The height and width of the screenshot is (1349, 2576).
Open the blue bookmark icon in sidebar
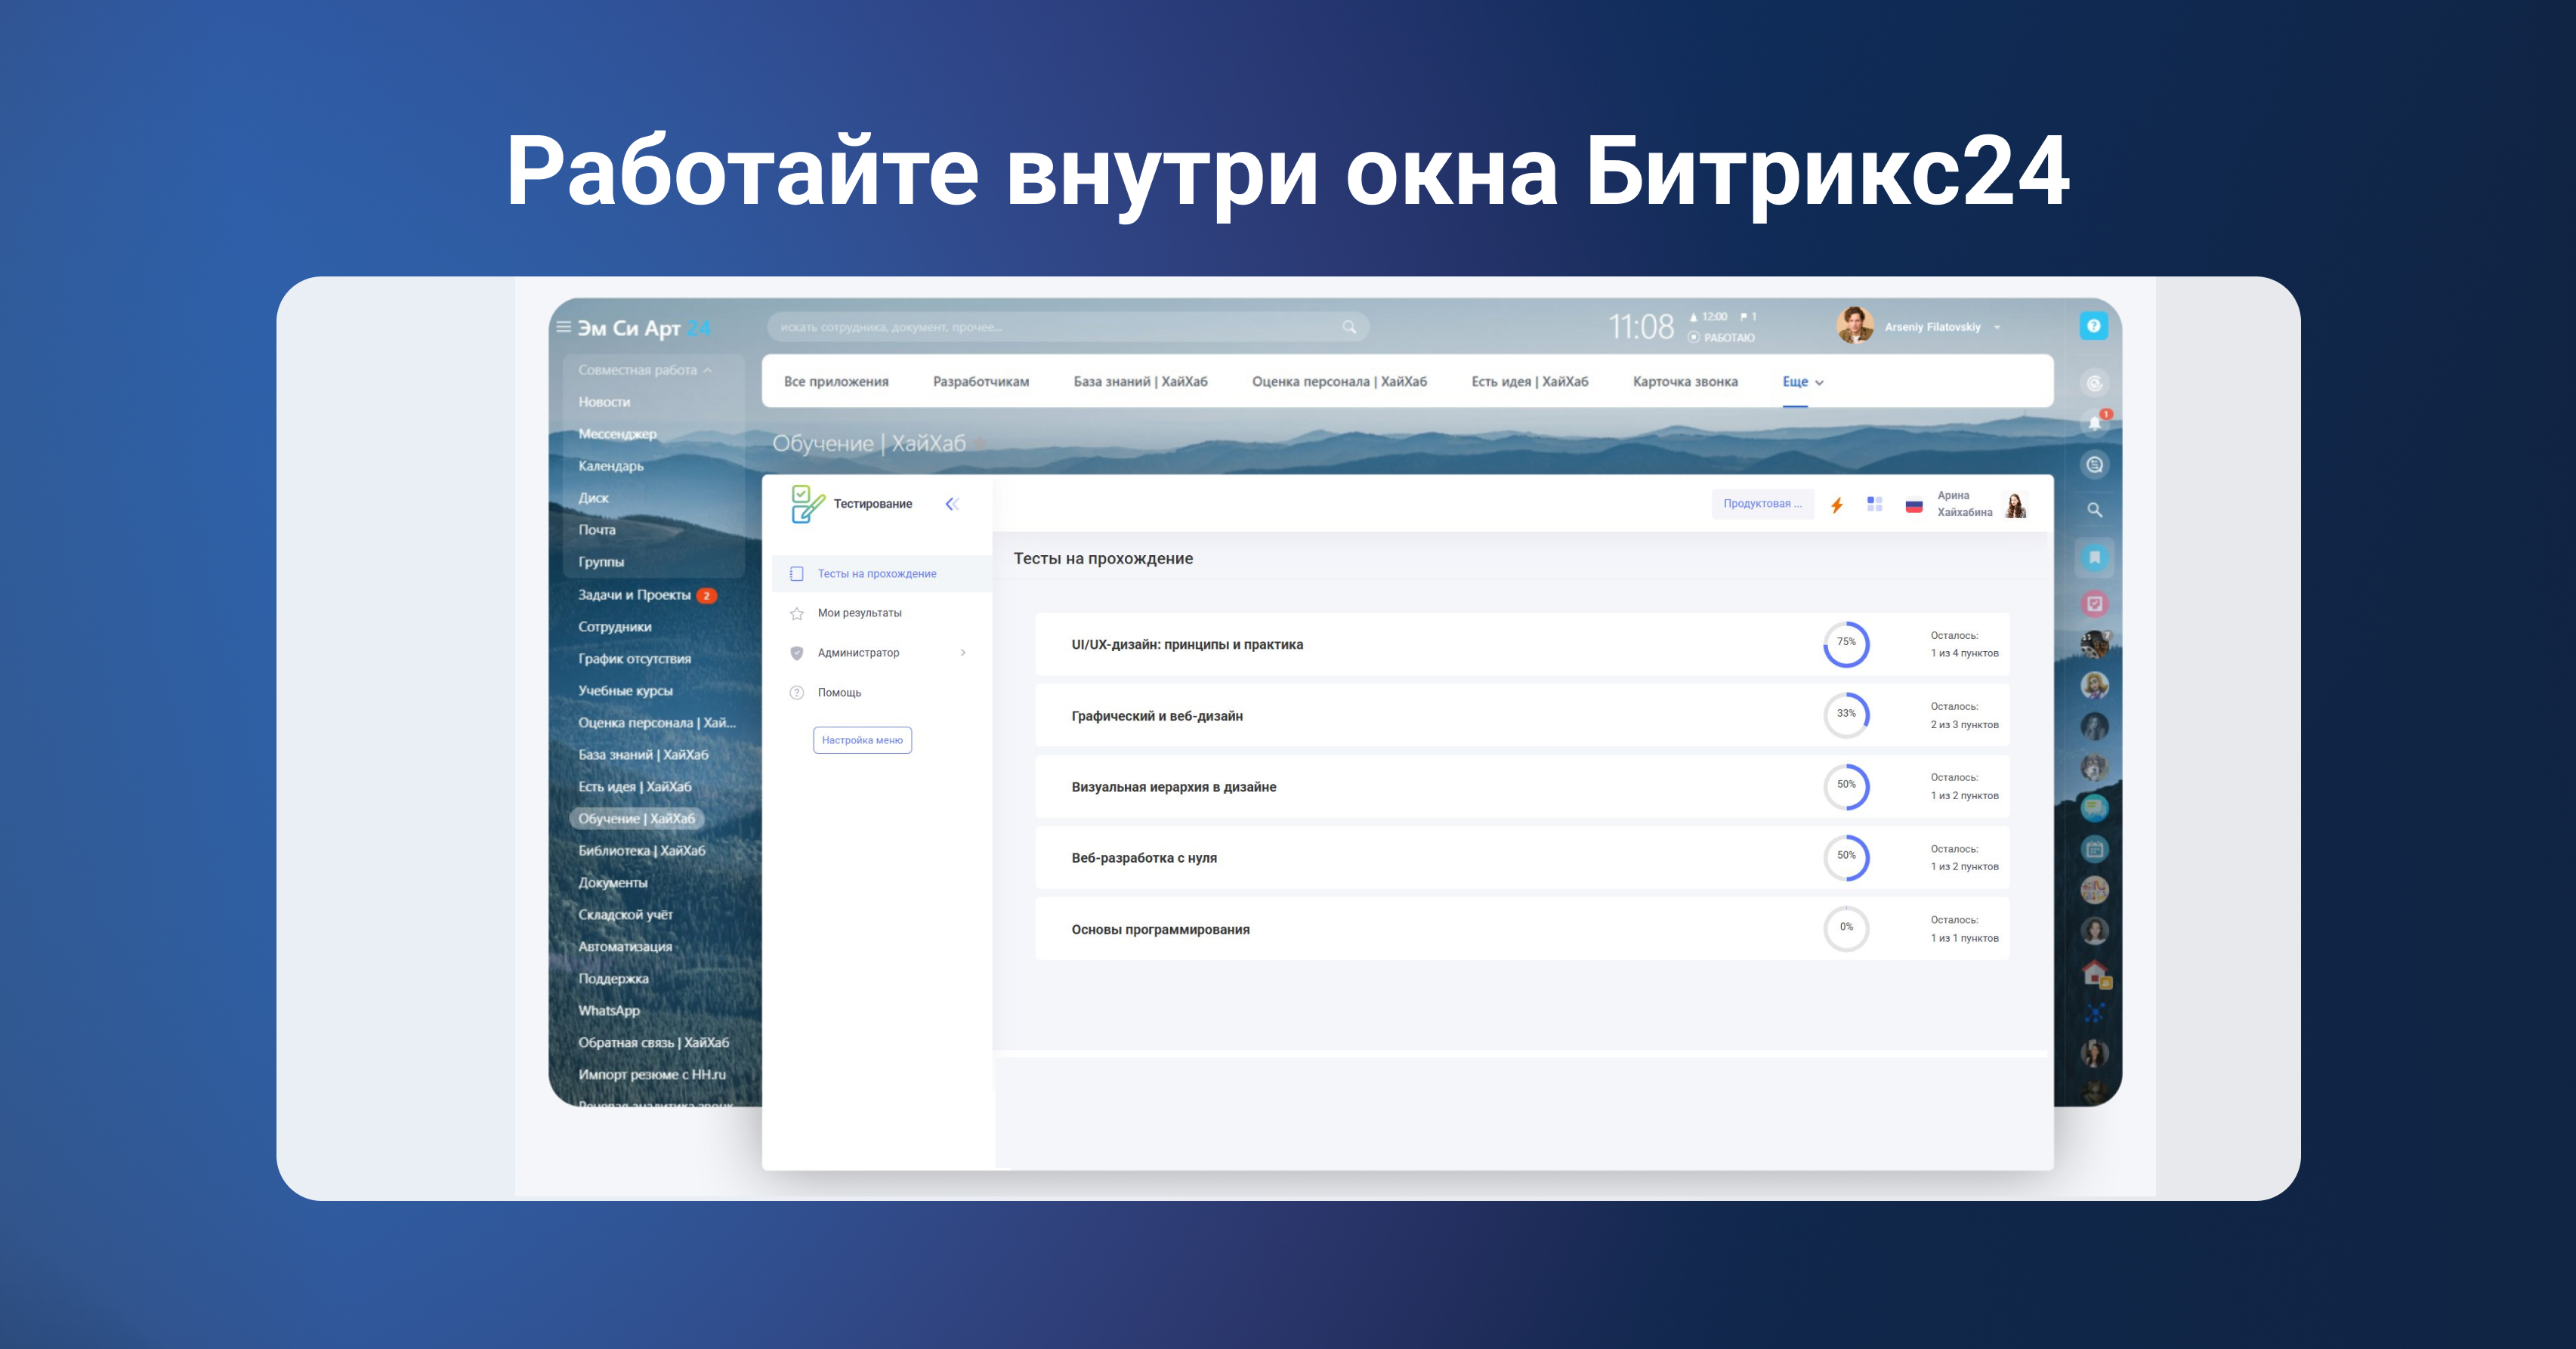2094,557
